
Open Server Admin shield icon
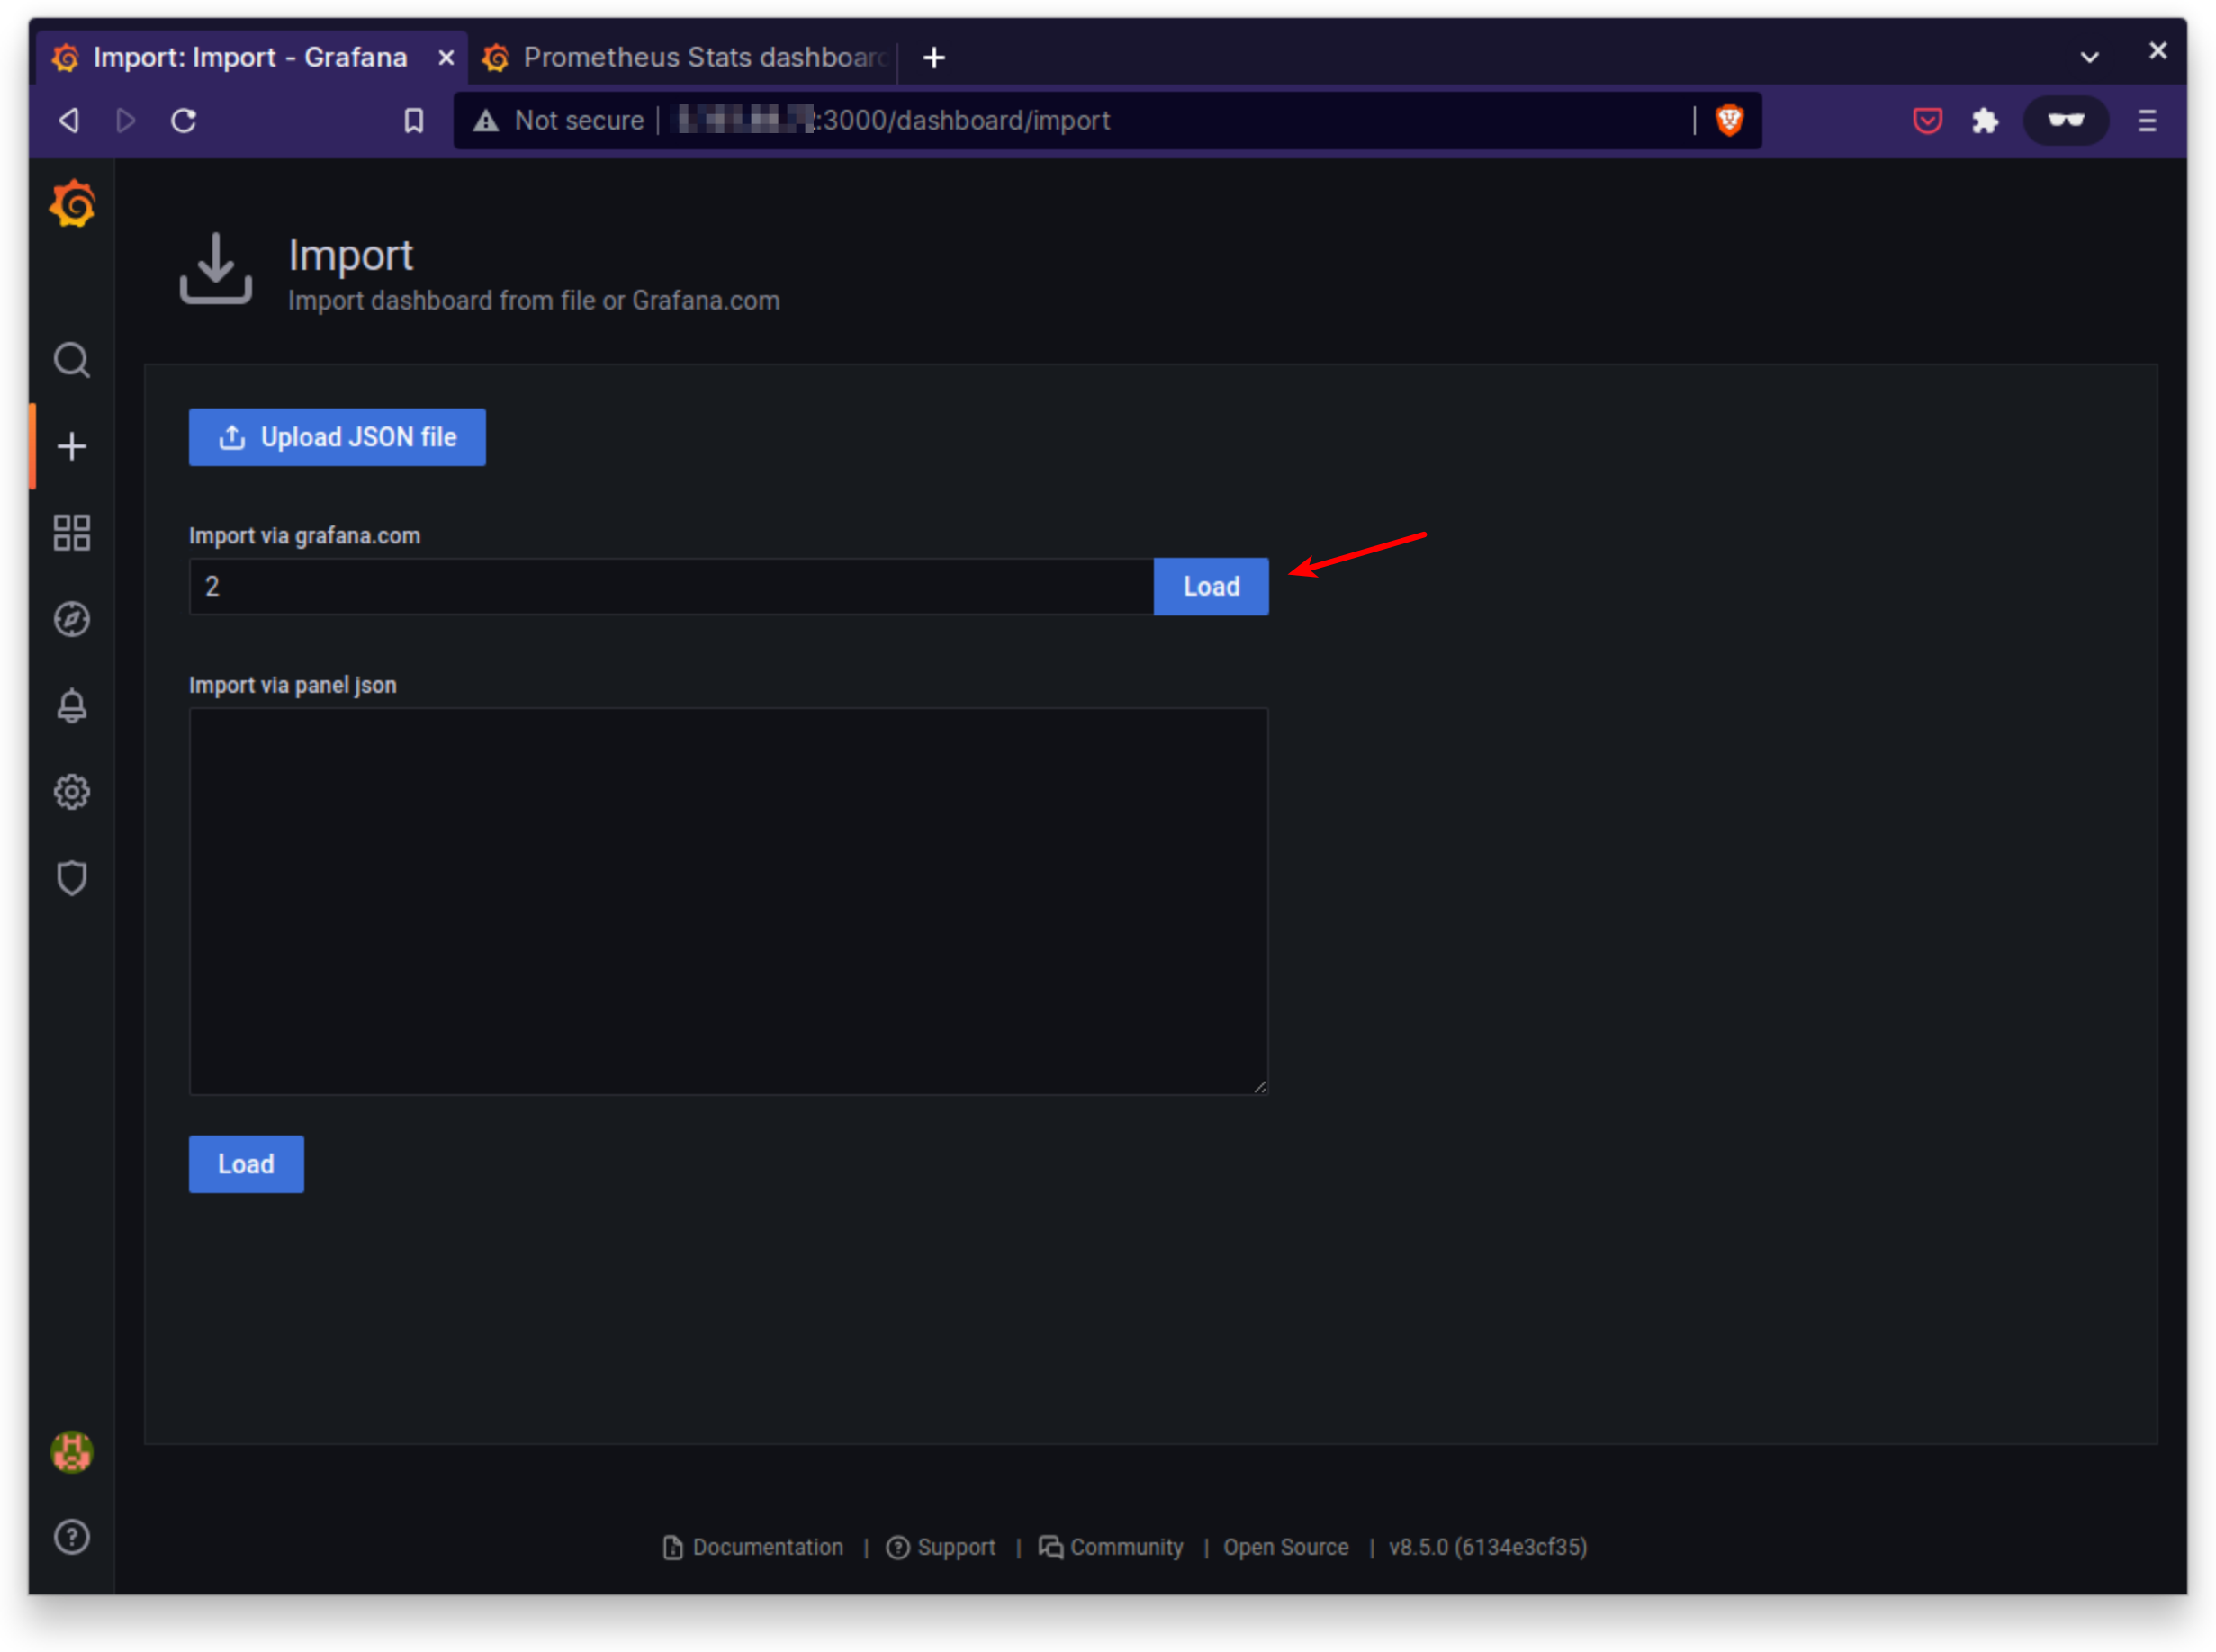pyautogui.click(x=71, y=878)
